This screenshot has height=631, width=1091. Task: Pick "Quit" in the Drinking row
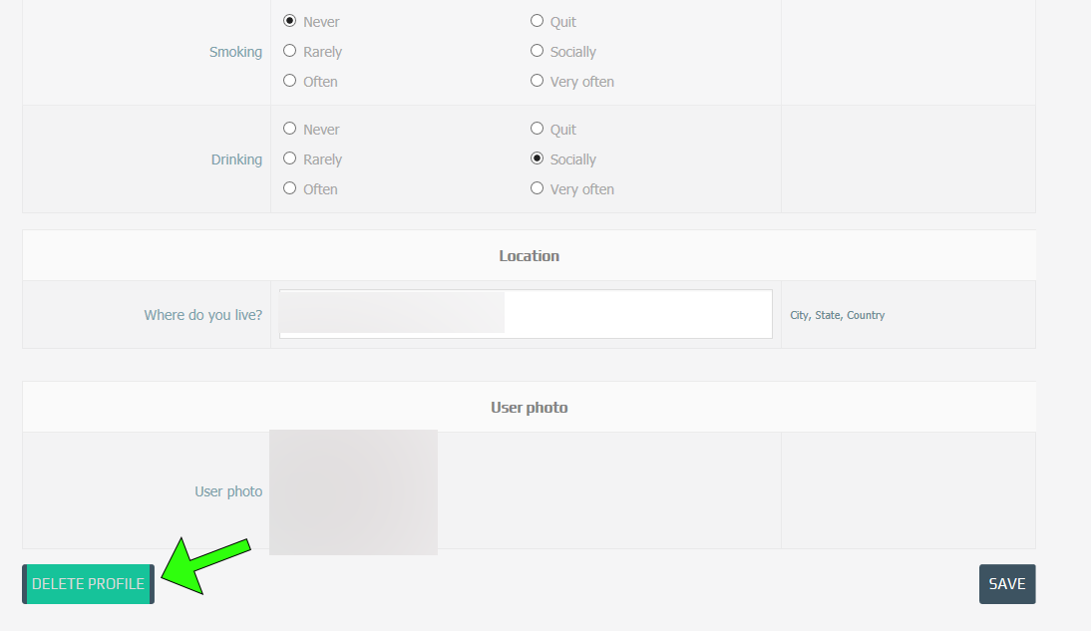pyautogui.click(x=538, y=129)
